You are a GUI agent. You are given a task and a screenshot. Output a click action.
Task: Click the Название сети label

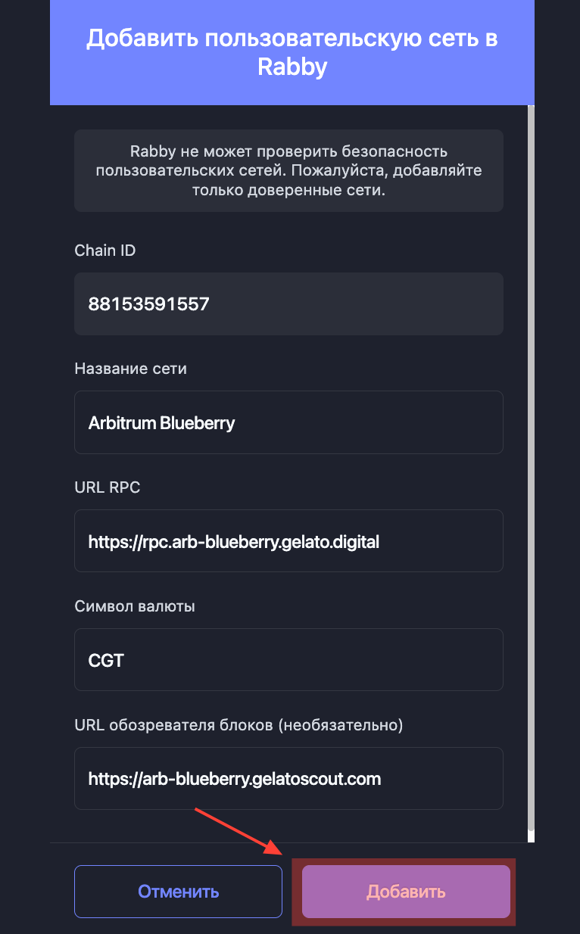pos(130,369)
